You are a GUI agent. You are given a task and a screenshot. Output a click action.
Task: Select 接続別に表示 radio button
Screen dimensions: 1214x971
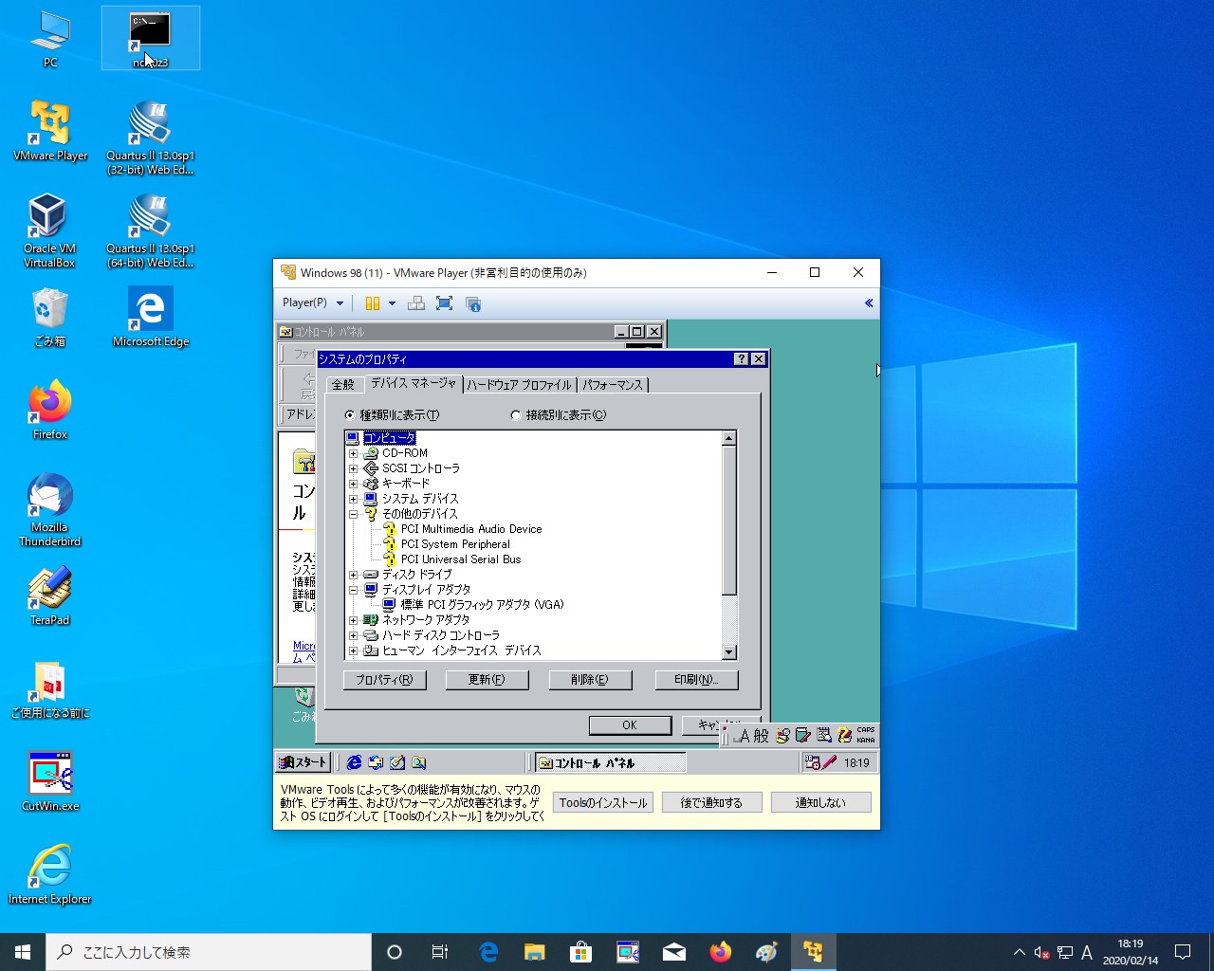coord(516,415)
